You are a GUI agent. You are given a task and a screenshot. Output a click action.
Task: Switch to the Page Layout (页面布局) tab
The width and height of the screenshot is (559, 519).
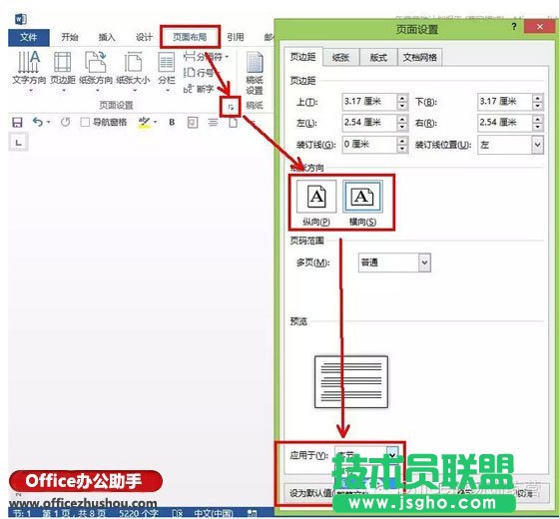tap(190, 37)
